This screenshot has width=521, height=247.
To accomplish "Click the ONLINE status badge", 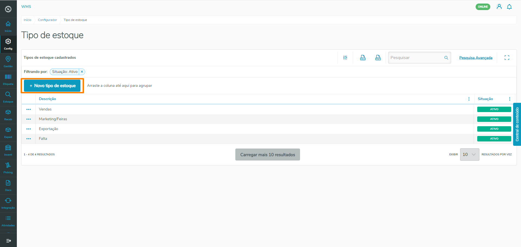I will [x=483, y=7].
